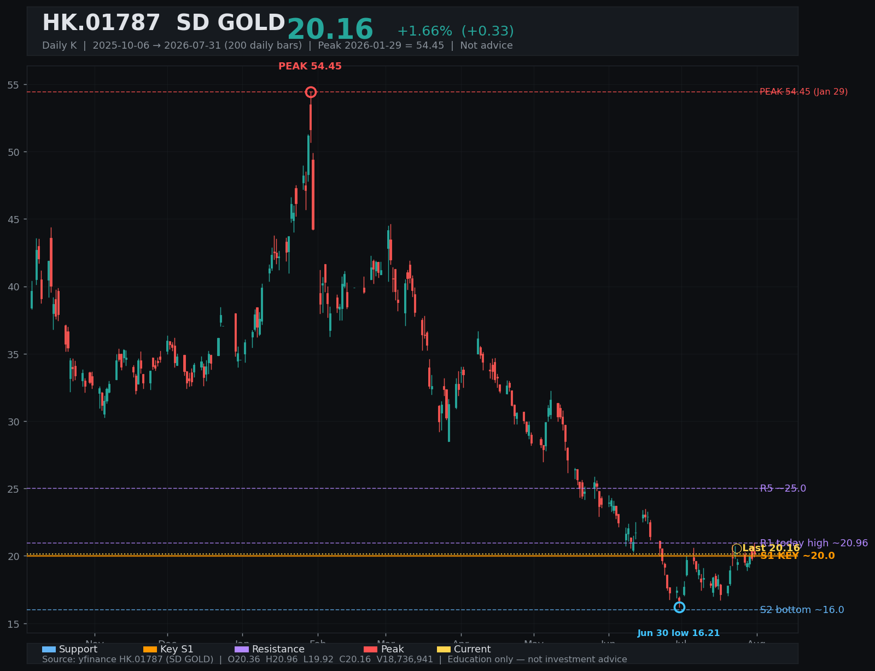Screen dimensions: 875x671
Task: Click the 55 tick on the price axis
Action: pos(13,85)
